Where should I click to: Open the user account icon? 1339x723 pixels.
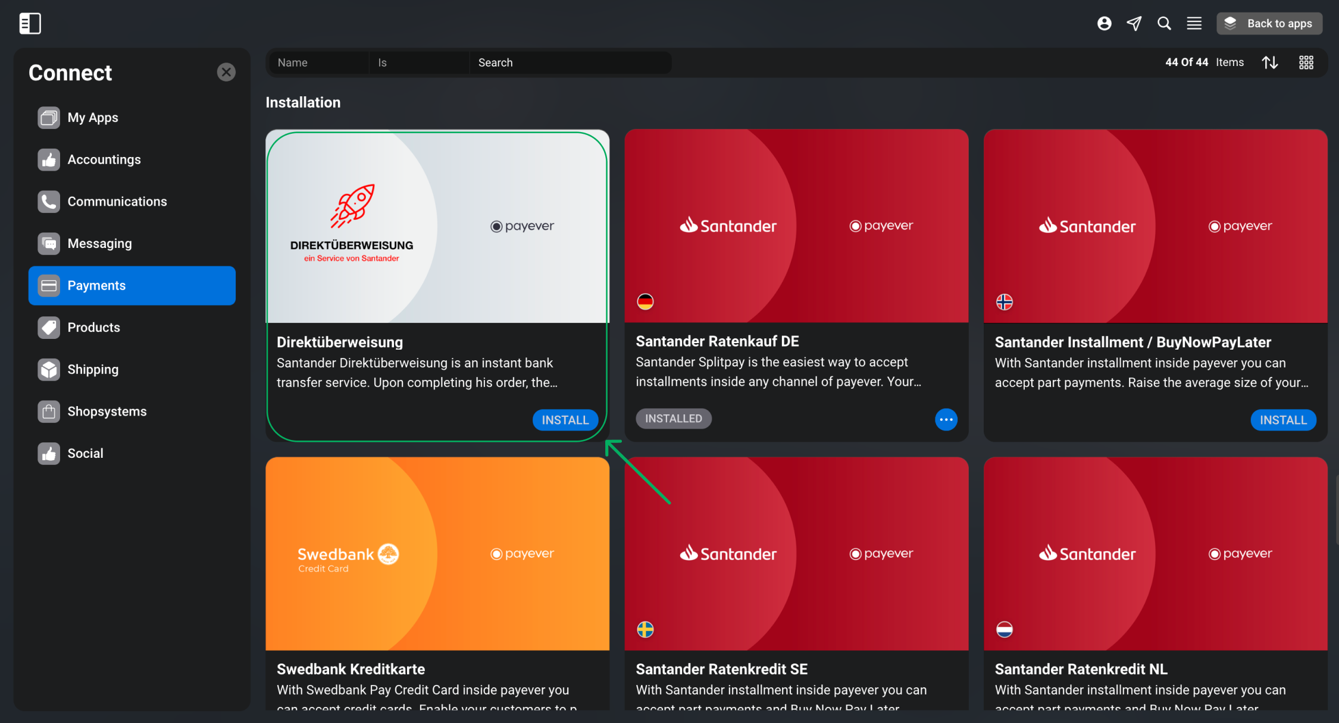click(1104, 23)
